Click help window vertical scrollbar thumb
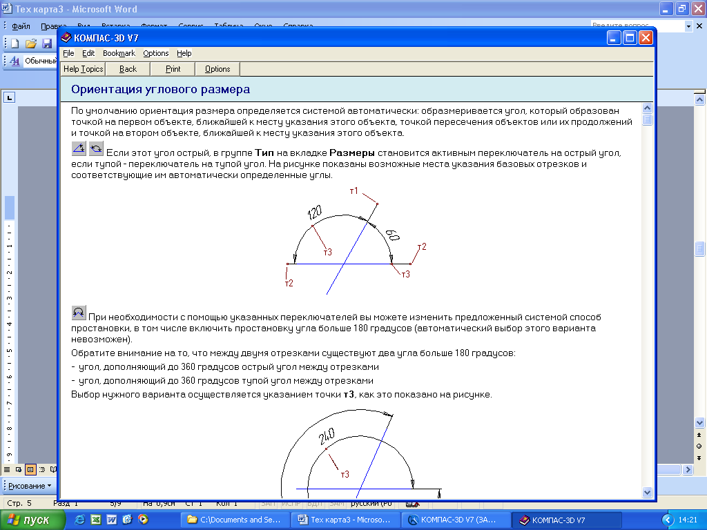Image resolution: width=707 pixels, height=530 pixels. [x=647, y=119]
